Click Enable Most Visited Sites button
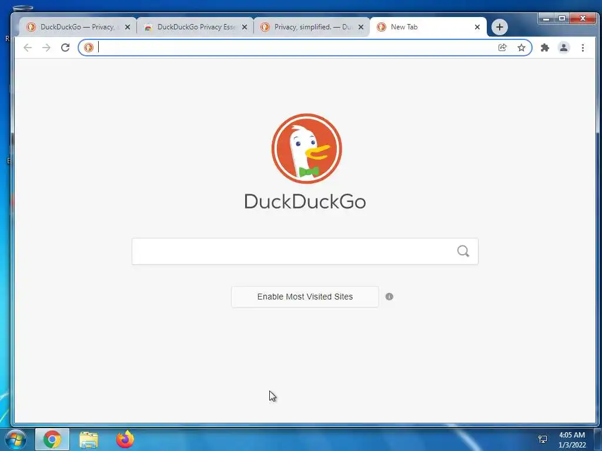This screenshot has width=602, height=451. (305, 297)
